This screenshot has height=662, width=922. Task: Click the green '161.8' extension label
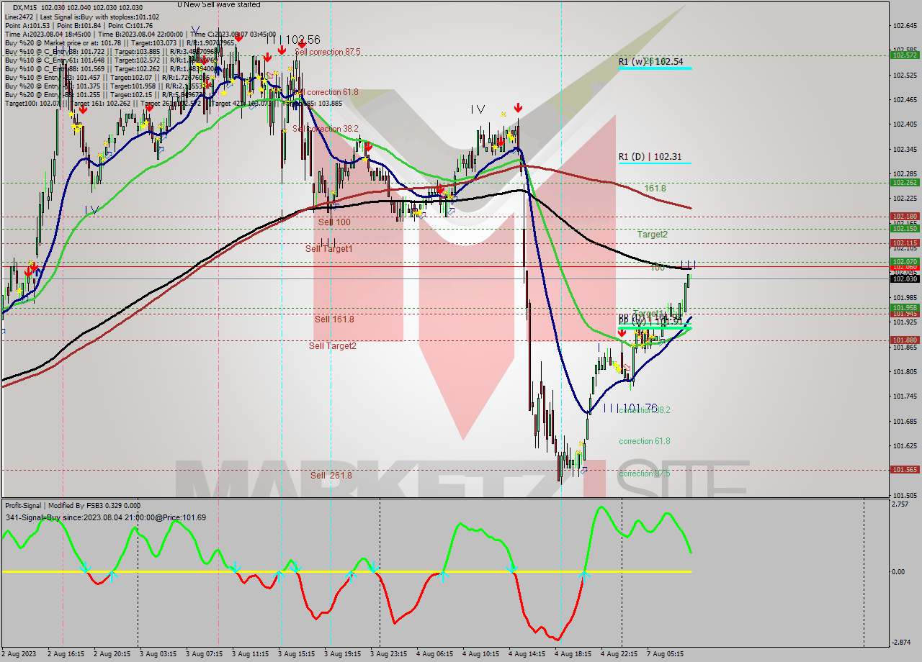(x=655, y=189)
